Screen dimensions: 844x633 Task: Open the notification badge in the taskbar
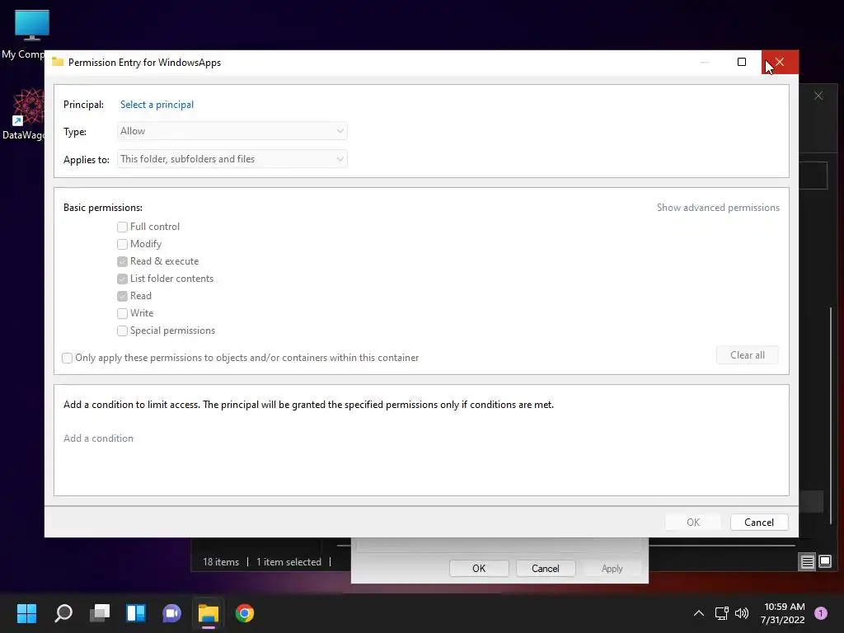tap(821, 613)
